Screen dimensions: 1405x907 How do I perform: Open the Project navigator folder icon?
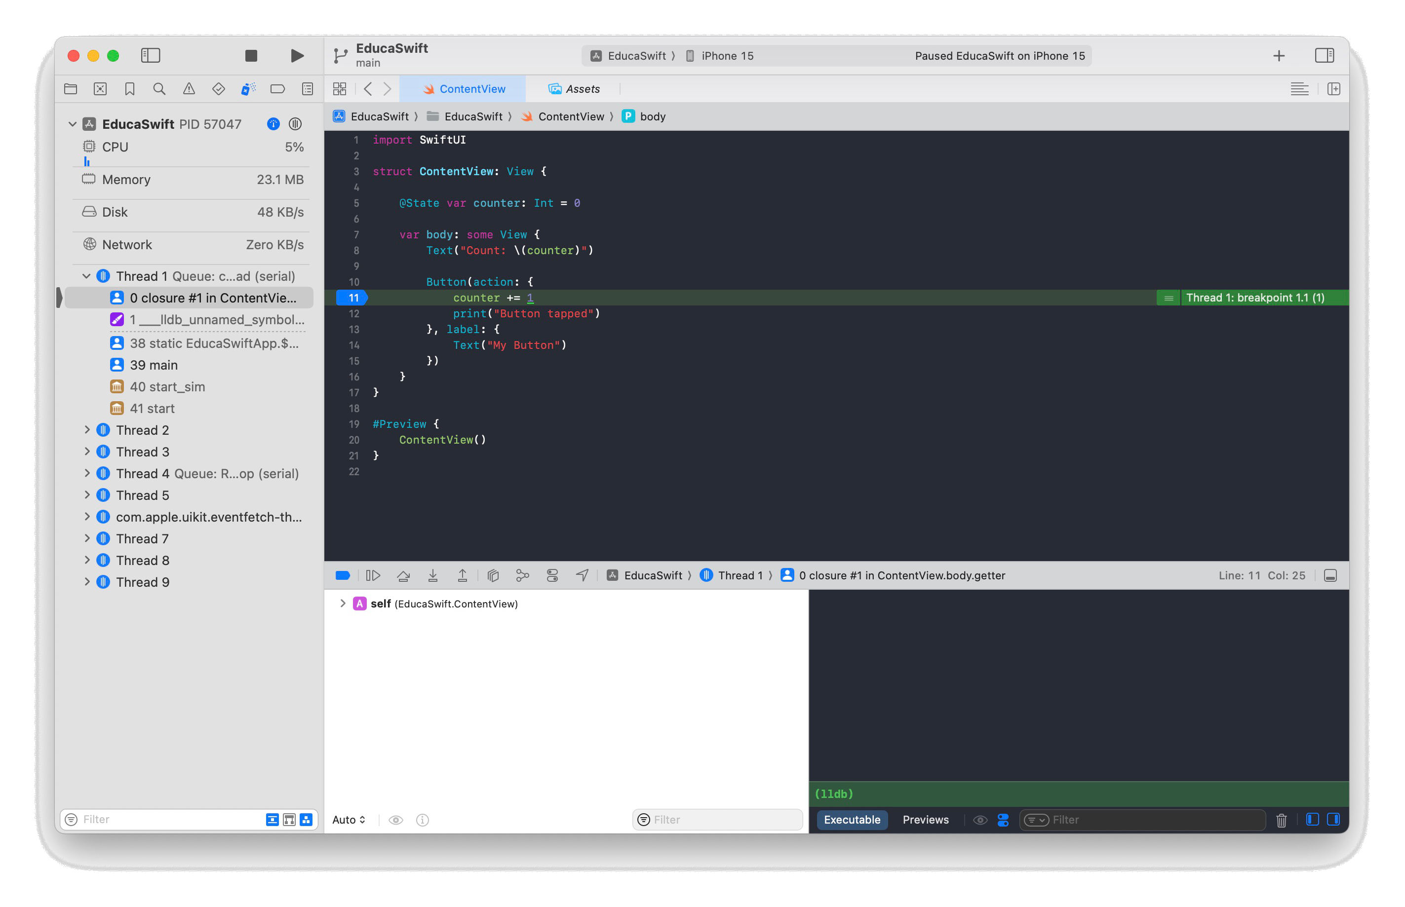coord(71,89)
